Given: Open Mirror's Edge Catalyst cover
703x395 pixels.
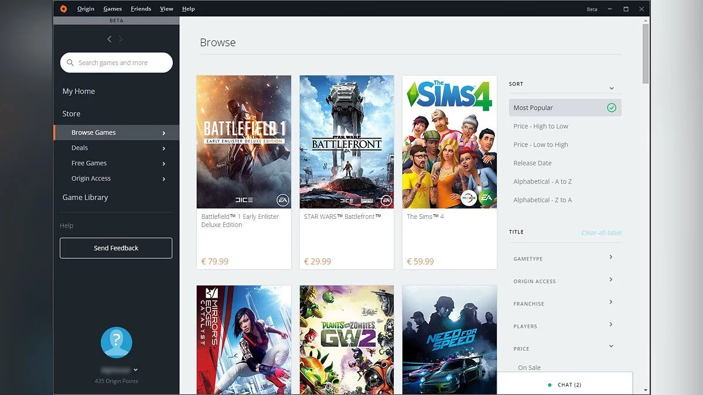Looking at the screenshot, I should coord(244,340).
